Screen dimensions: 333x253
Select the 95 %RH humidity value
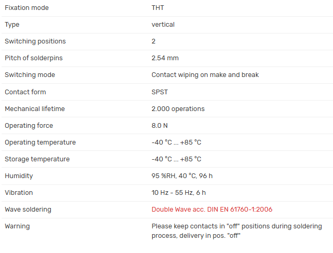tap(182, 176)
